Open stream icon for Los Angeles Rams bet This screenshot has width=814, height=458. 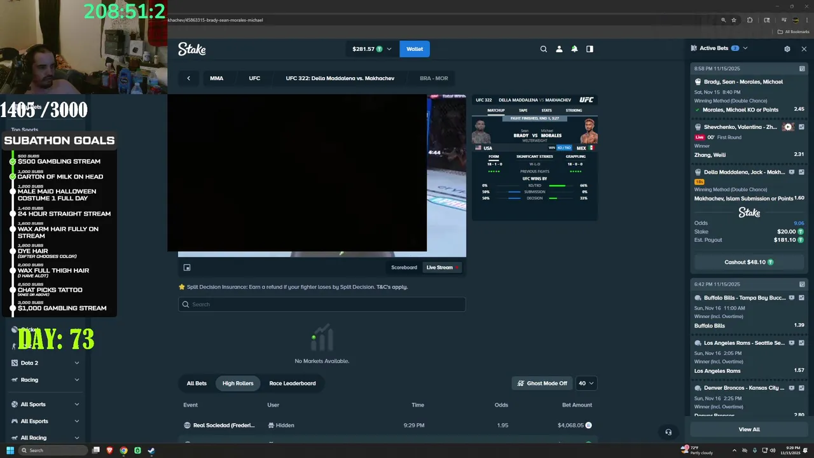[x=792, y=343]
